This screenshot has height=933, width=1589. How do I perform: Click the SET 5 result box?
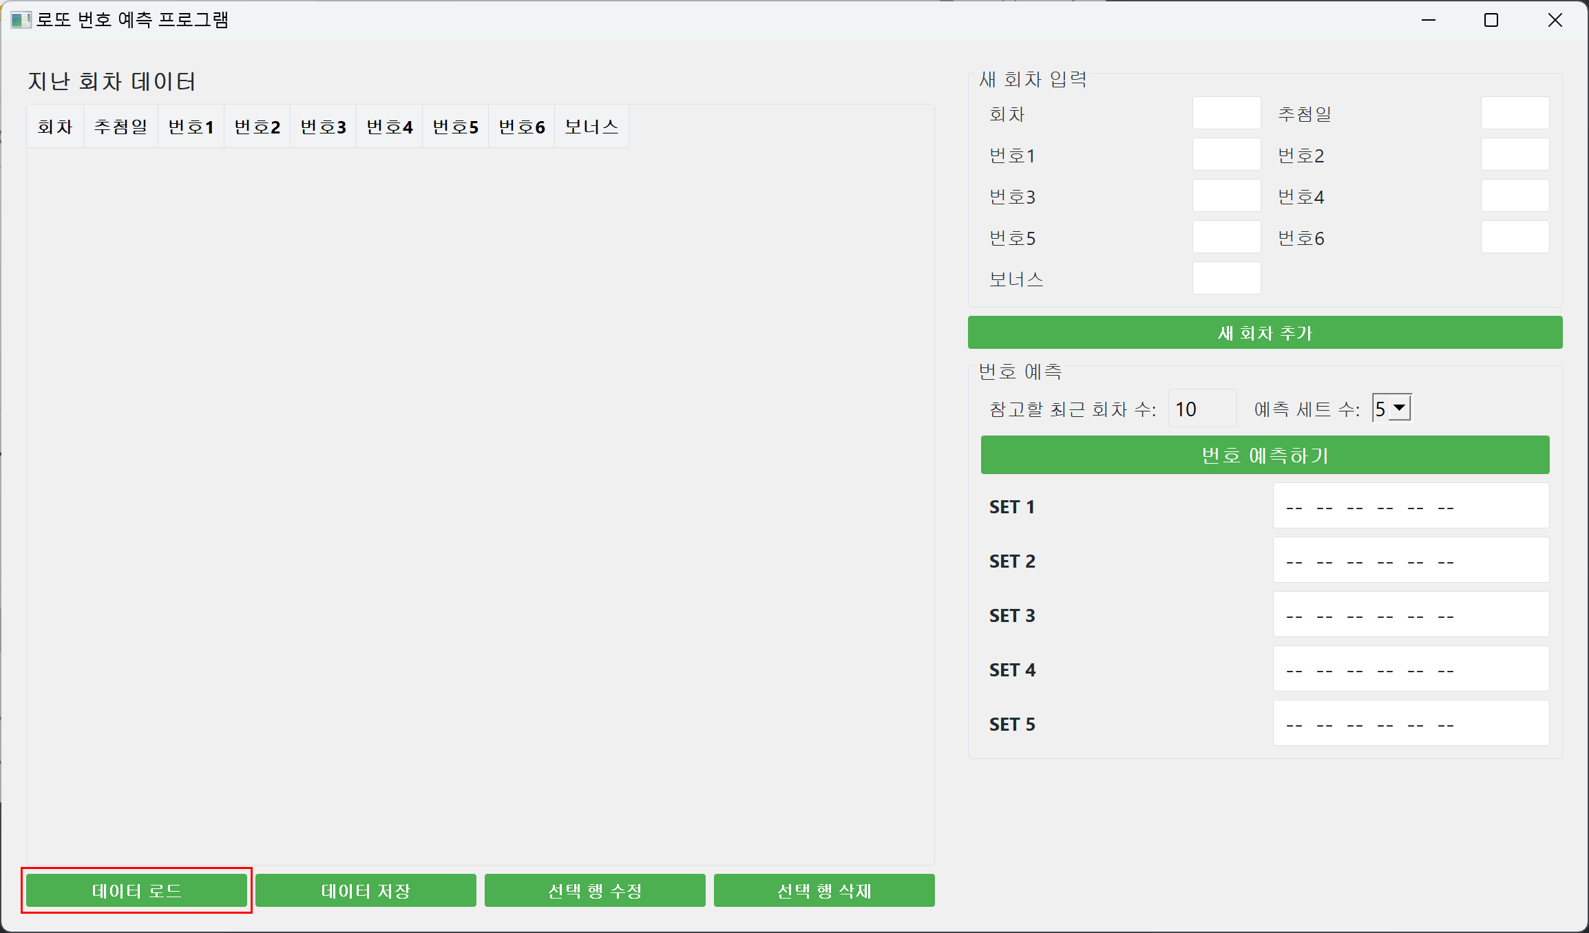coord(1411,723)
